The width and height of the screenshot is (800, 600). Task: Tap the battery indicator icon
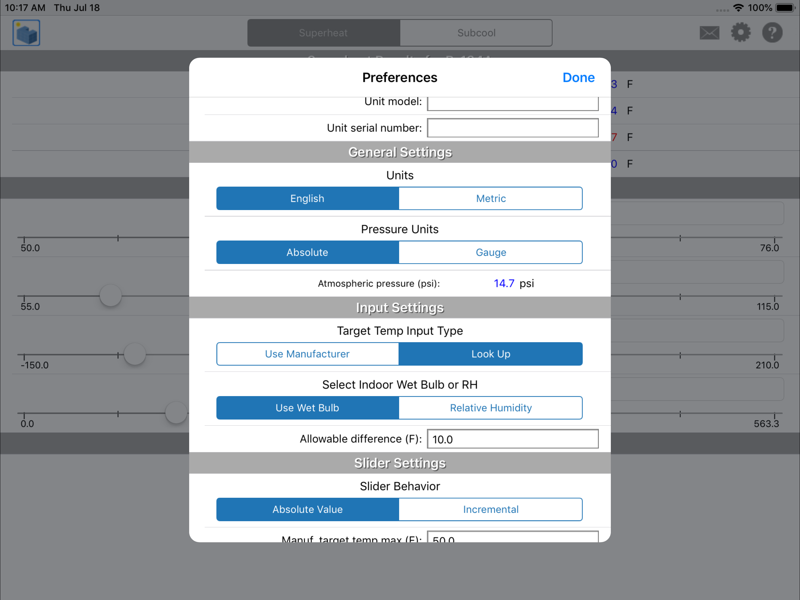[x=785, y=8]
